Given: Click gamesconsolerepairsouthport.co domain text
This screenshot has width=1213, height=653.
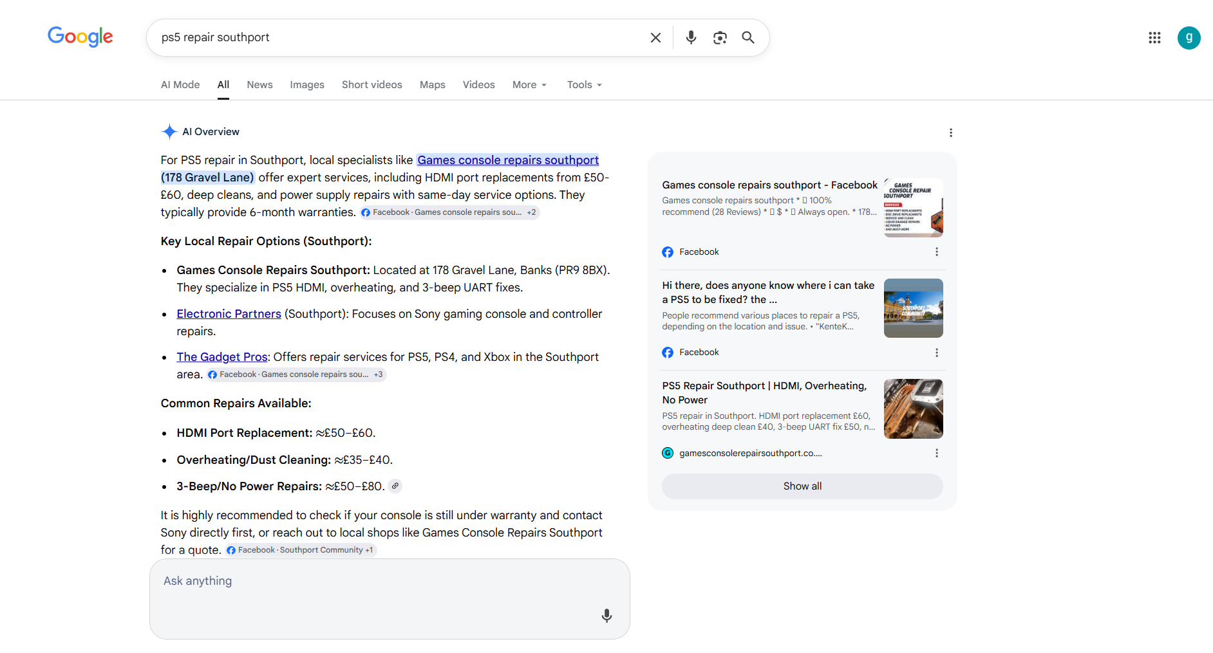Looking at the screenshot, I should pyautogui.click(x=751, y=454).
